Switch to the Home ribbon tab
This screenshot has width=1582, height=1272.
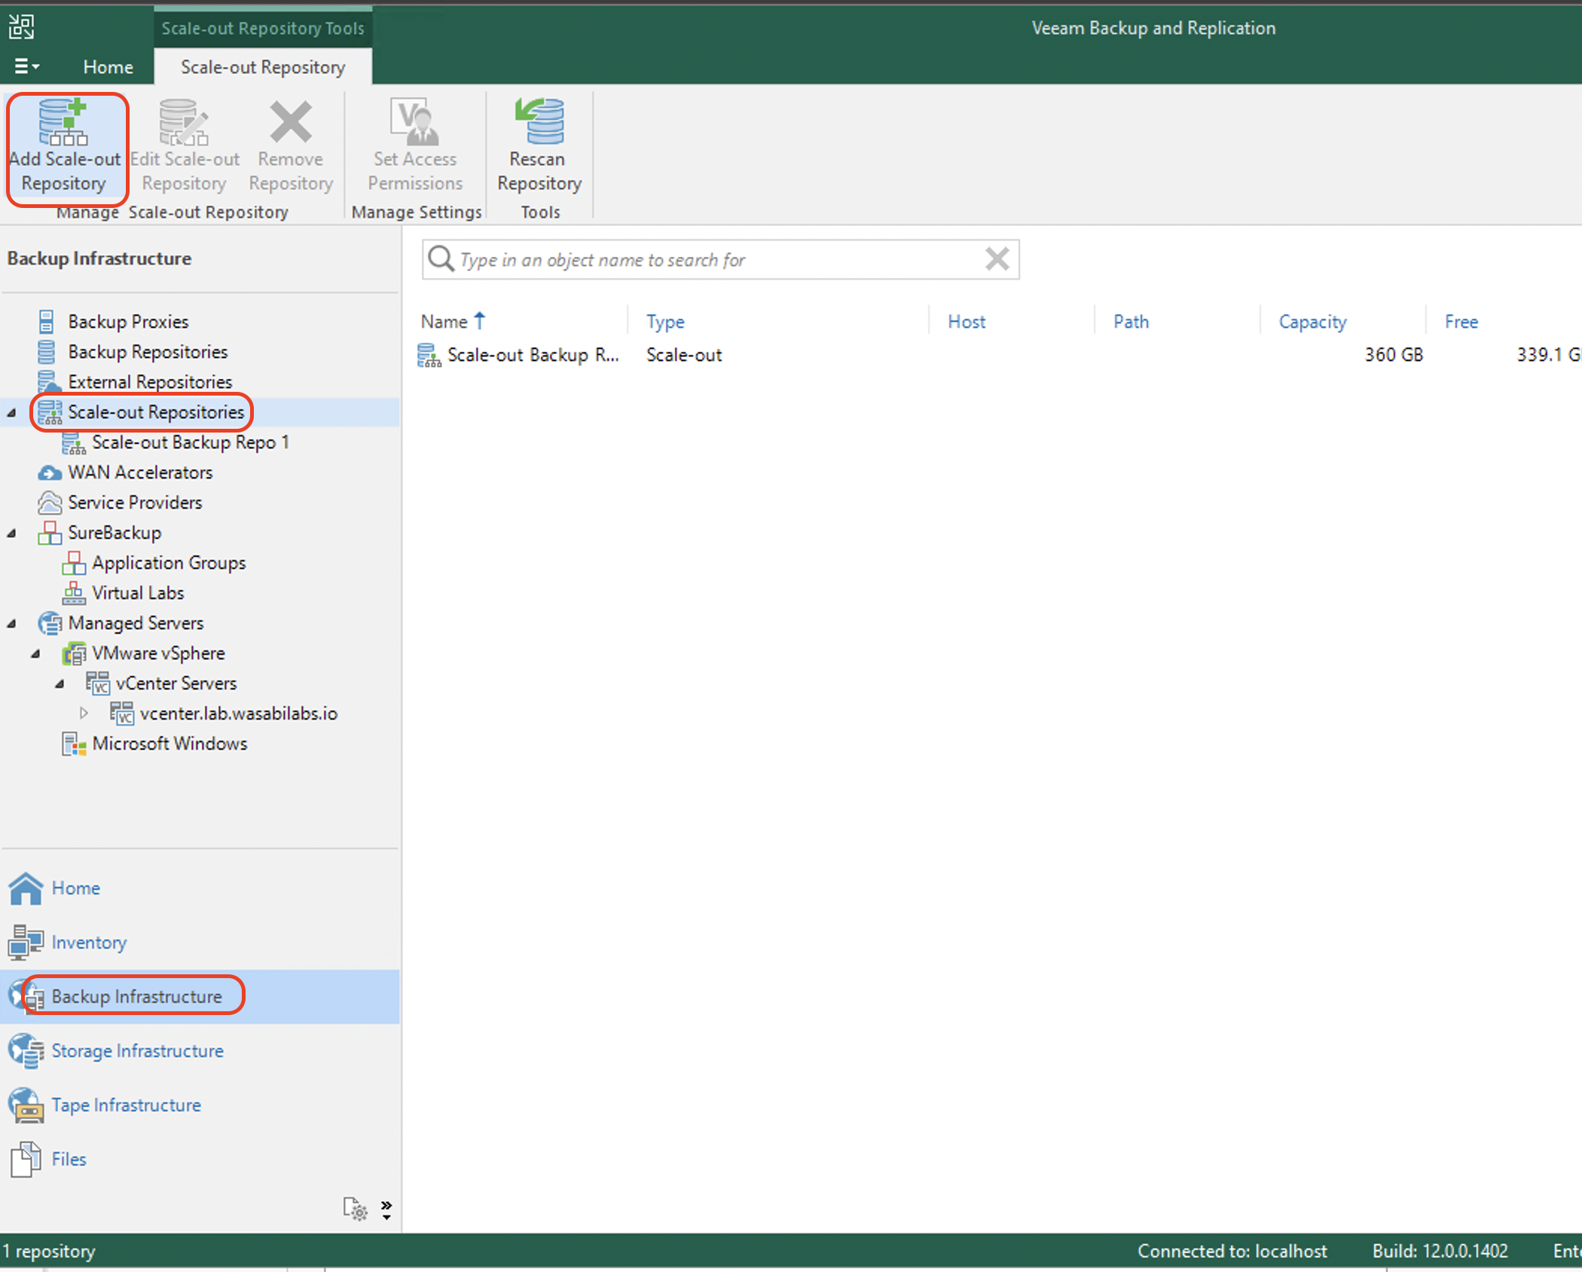tap(108, 67)
